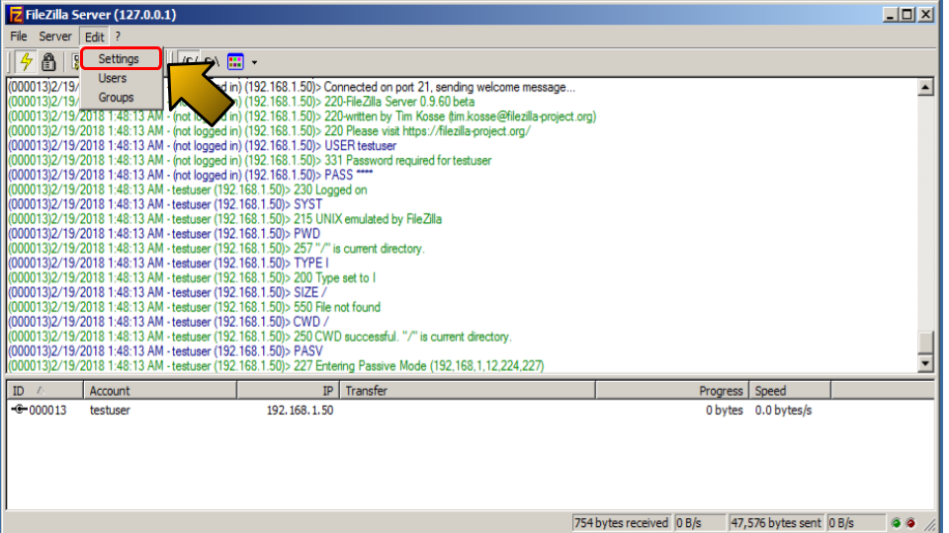
Task: Click log line '550 File not found'
Action: tap(195, 307)
